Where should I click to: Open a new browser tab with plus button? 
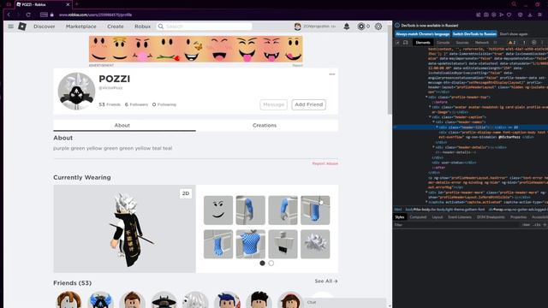[x=76, y=4]
